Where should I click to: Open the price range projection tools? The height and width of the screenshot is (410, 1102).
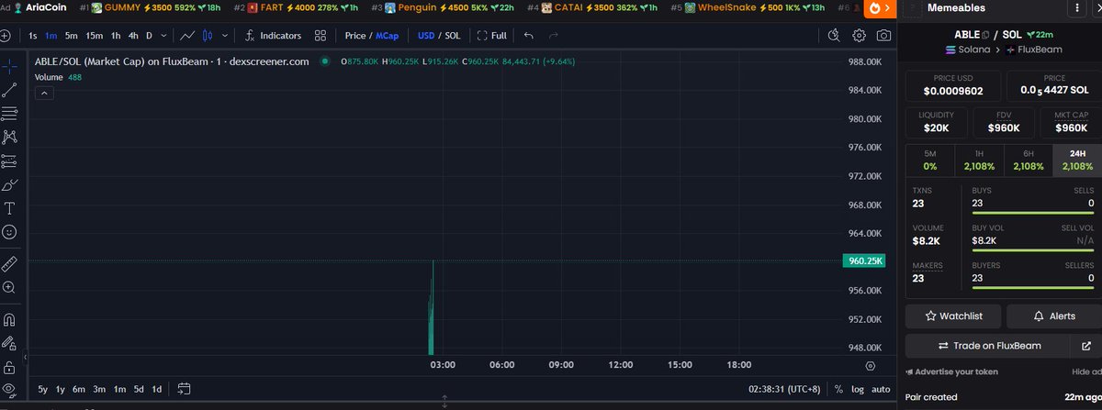[9, 161]
